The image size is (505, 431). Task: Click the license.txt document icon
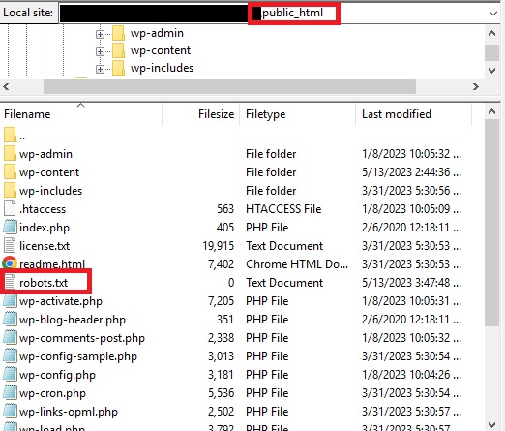tap(10, 246)
